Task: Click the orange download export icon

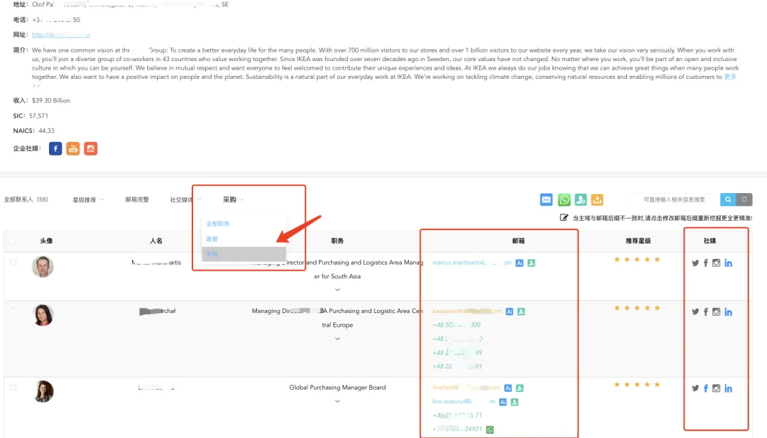Action: [597, 199]
